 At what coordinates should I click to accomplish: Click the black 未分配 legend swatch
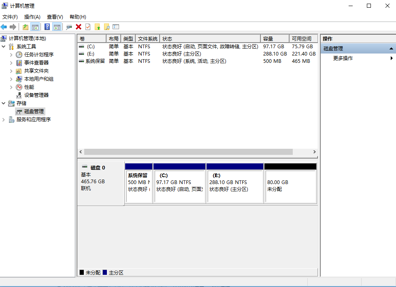tap(81, 272)
